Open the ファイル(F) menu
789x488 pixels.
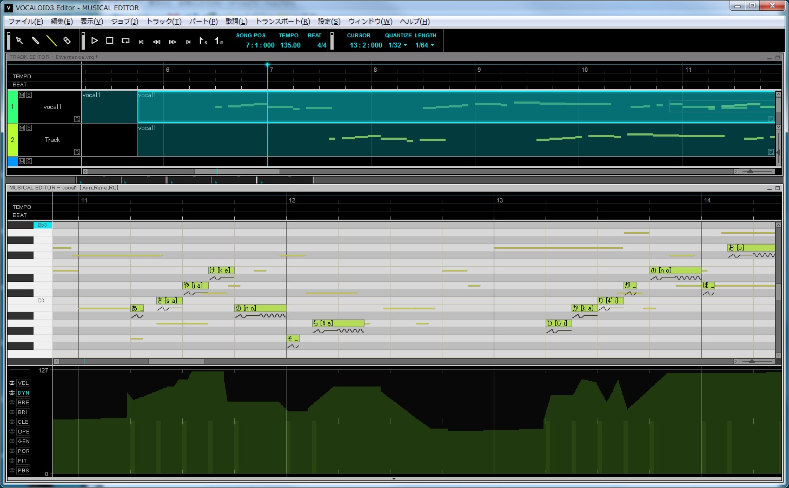pos(25,22)
